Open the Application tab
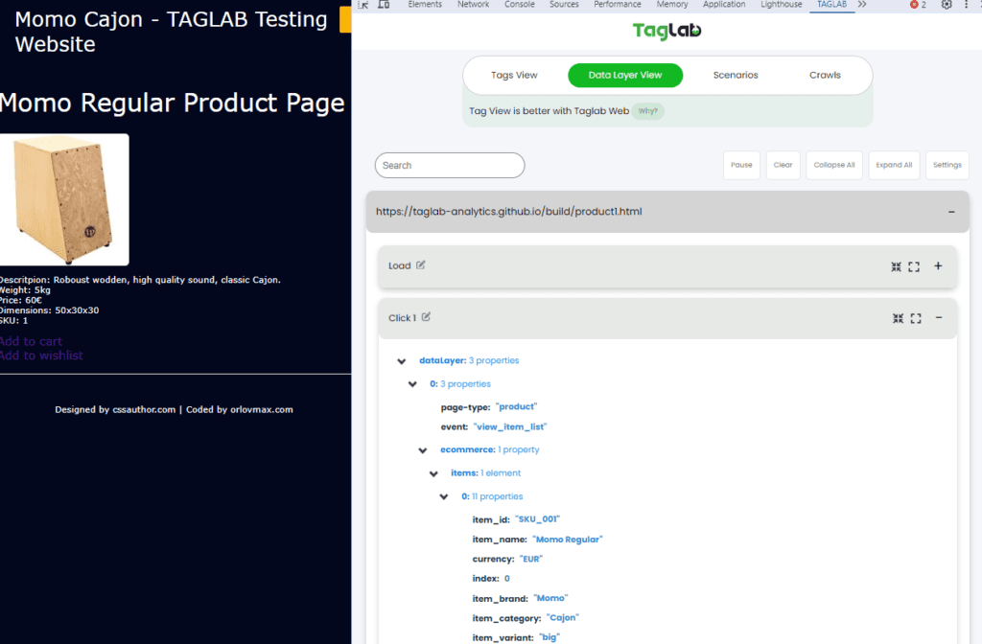 point(724,5)
